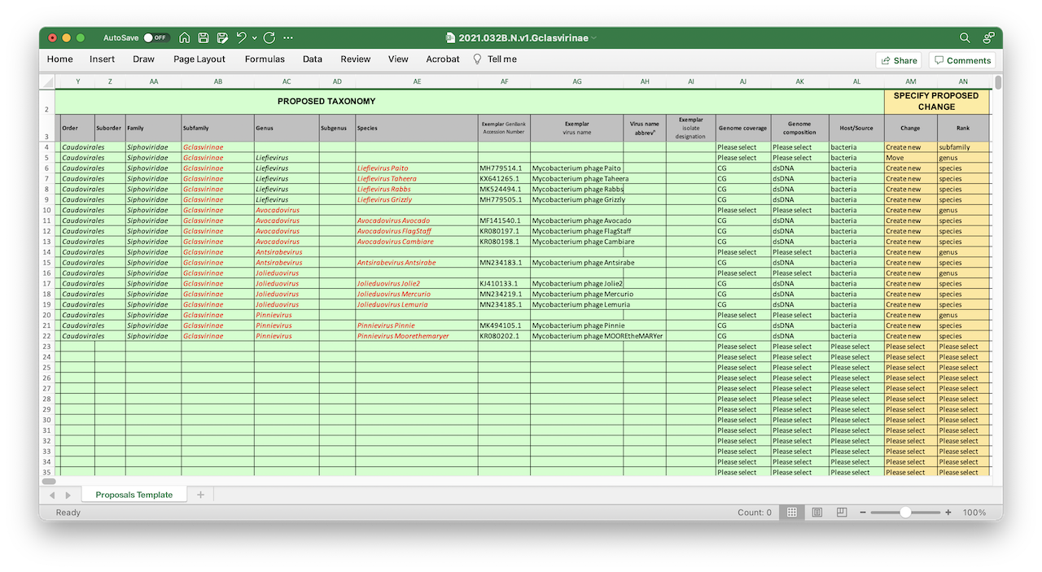Open the Comments button

click(961, 60)
